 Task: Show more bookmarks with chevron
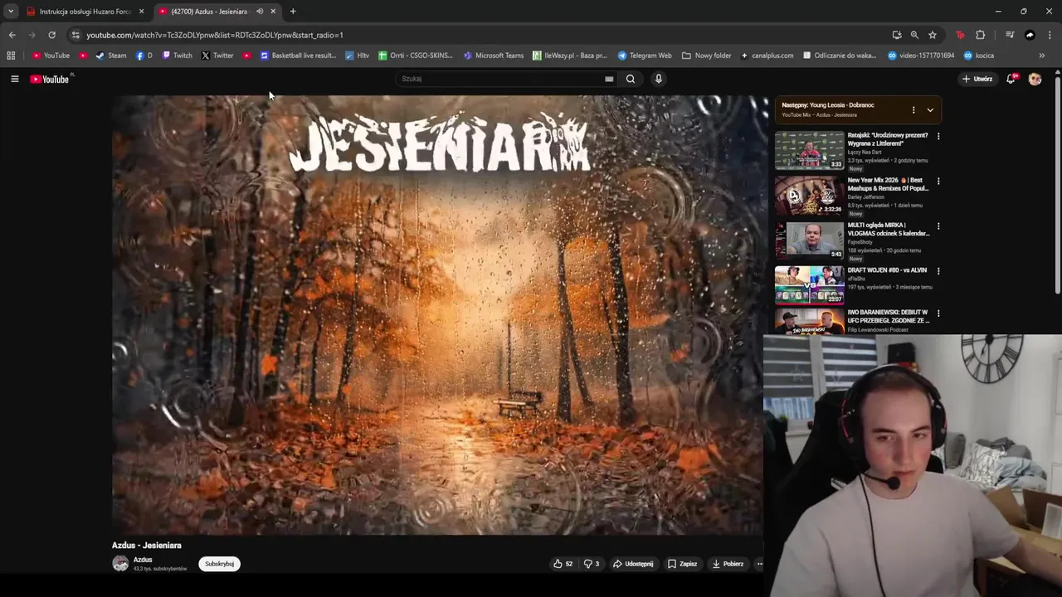click(x=1042, y=56)
